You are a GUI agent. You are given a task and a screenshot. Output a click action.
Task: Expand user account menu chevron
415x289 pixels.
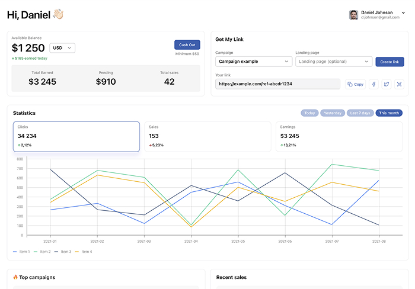403,12
